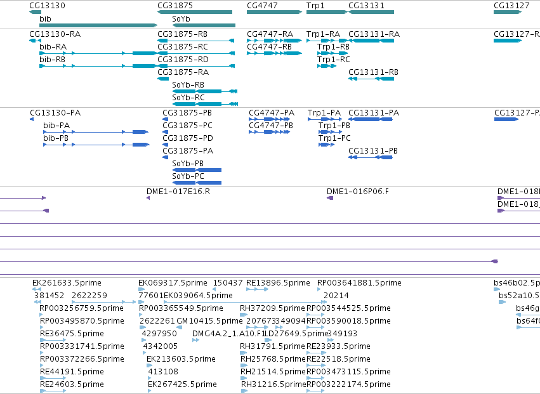Click the SoYb-PC protein label
The width and height of the screenshot is (540, 394).
[188, 176]
